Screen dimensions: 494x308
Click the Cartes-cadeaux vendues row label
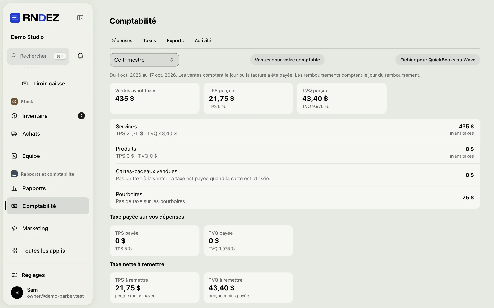tap(146, 171)
